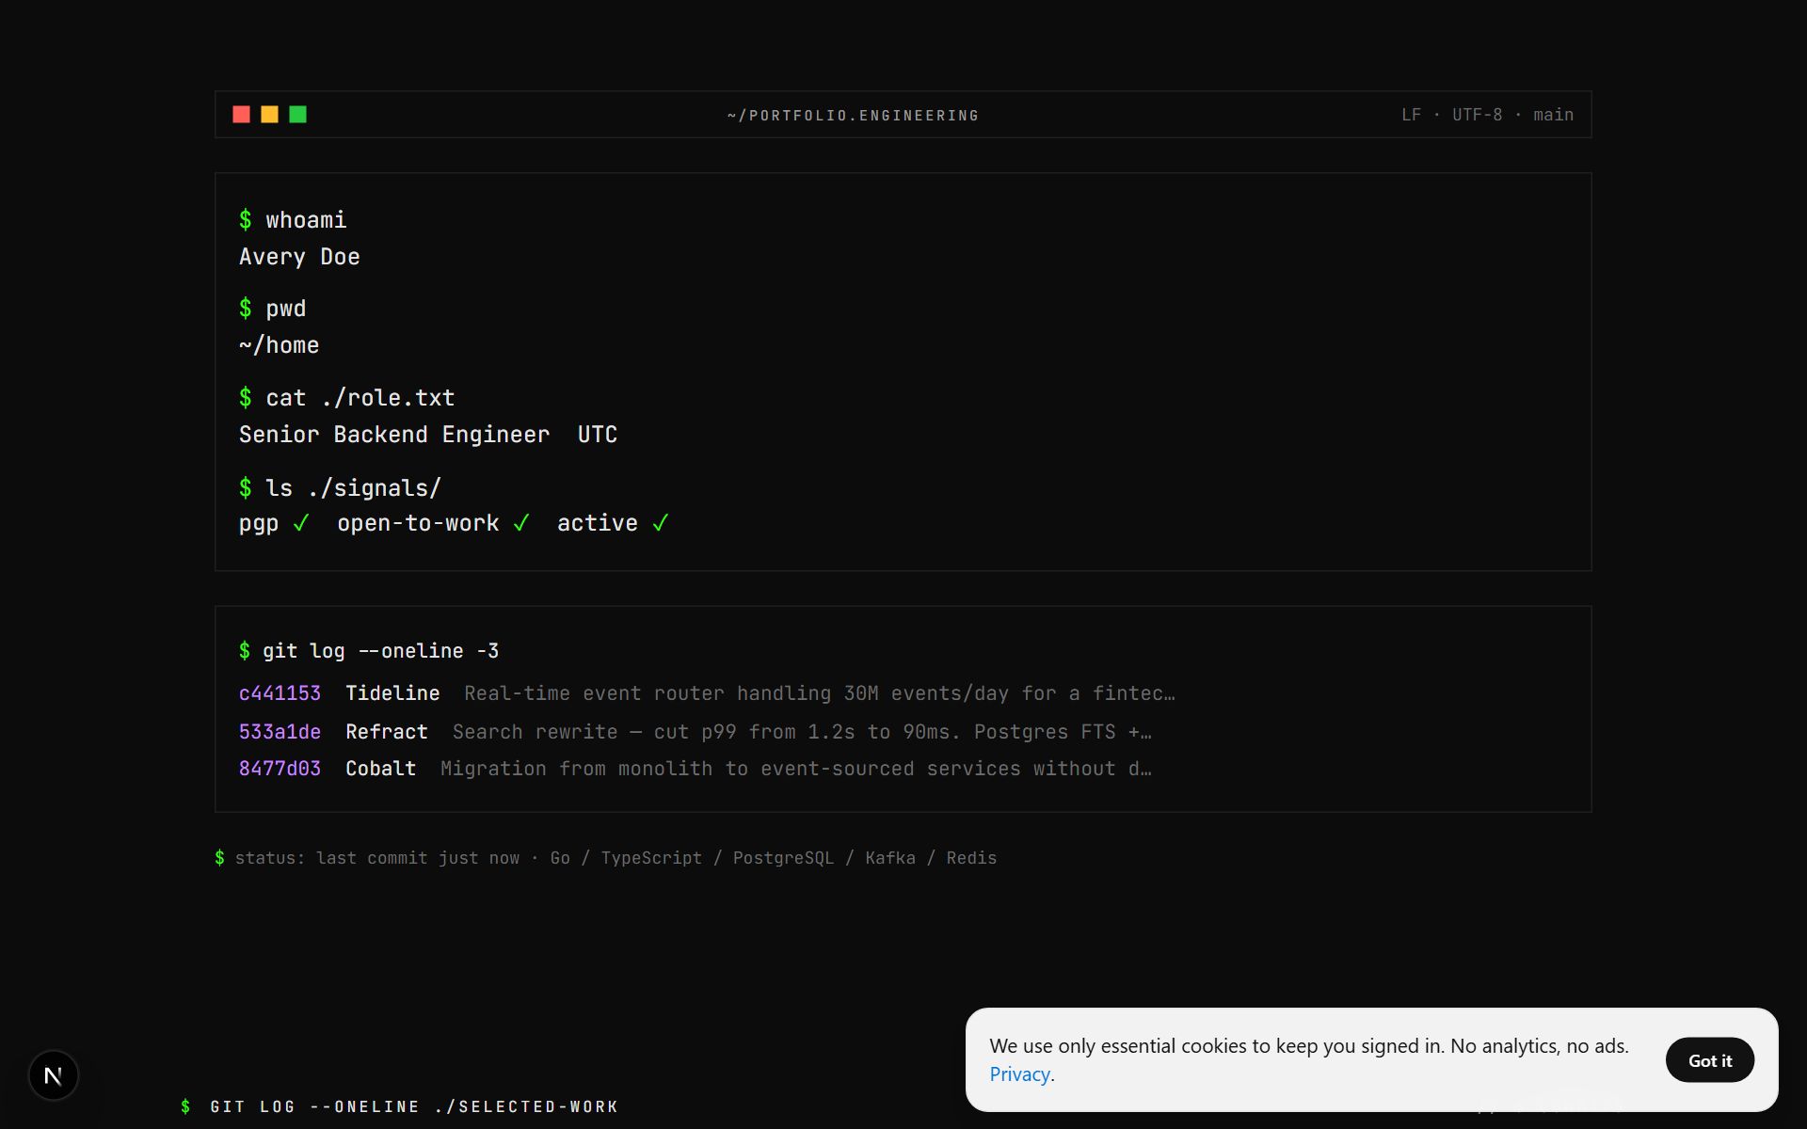Click the ls ./signals/ command
Screen dimensions: 1807x1129
pyautogui.click(x=340, y=488)
